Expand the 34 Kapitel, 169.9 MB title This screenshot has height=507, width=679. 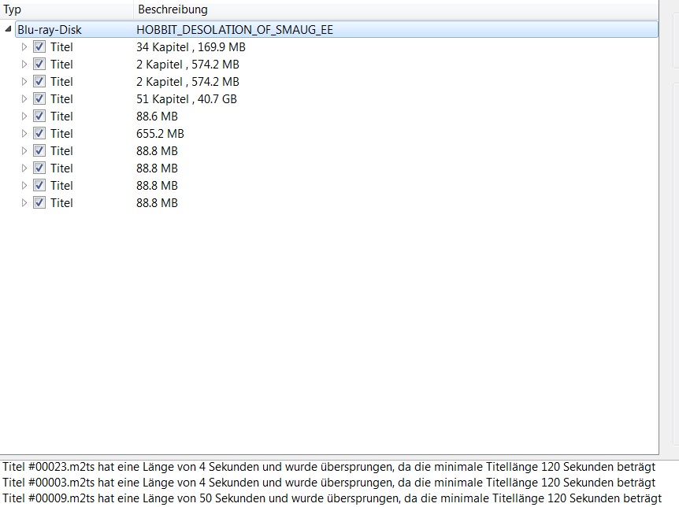pos(24,46)
